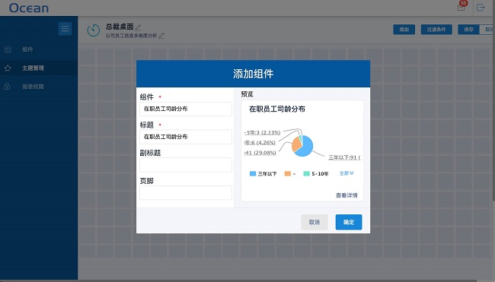The width and height of the screenshot is (495, 282).
Task: Edit the 总裁桌面 title pencil icon
Action: click(138, 27)
